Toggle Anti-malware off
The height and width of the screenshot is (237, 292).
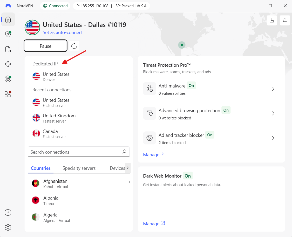coord(191,85)
